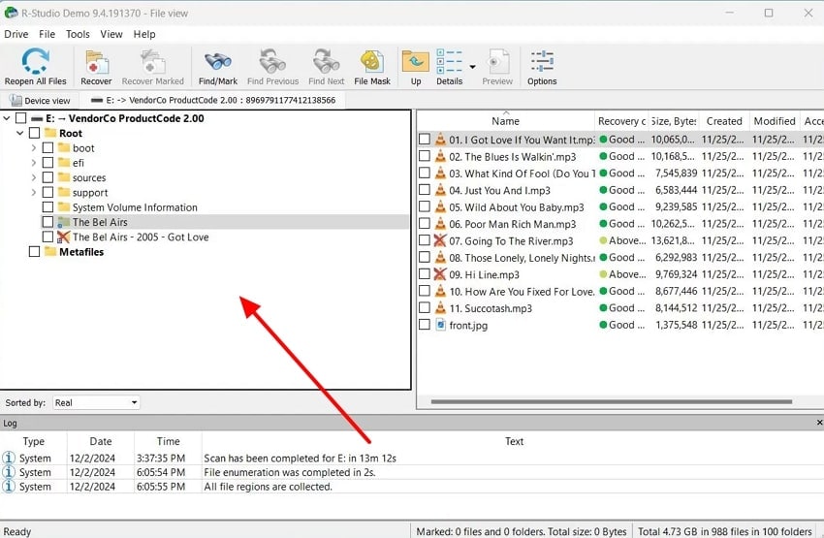The width and height of the screenshot is (824, 538).
Task: Check the E: VendorCo drive checkbox
Action: tap(20, 118)
